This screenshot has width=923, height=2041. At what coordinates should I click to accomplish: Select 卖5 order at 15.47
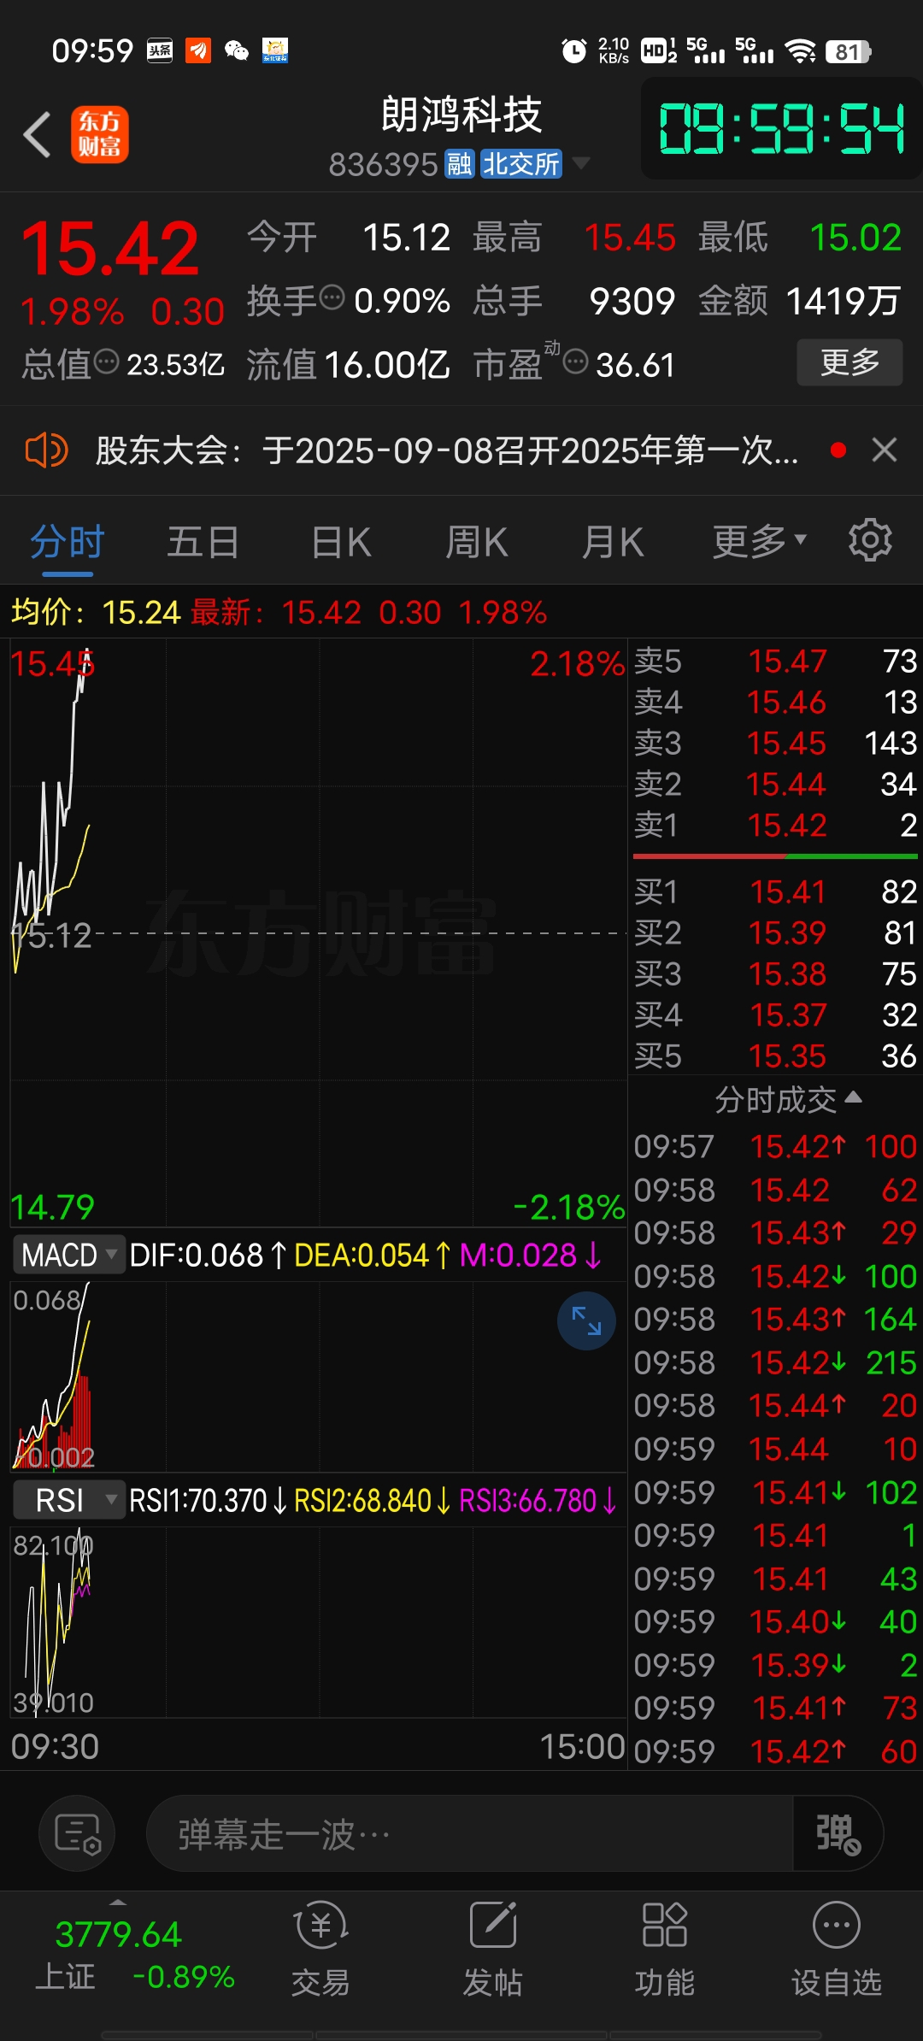pos(775,661)
